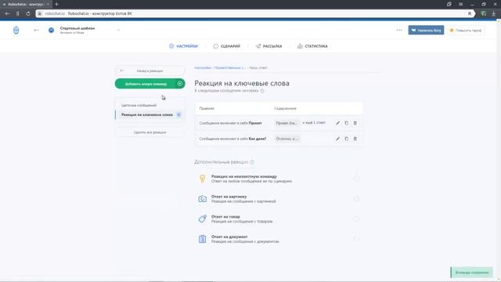Click the badge beside Реакция на ключевые слова sidebar item

178,114
